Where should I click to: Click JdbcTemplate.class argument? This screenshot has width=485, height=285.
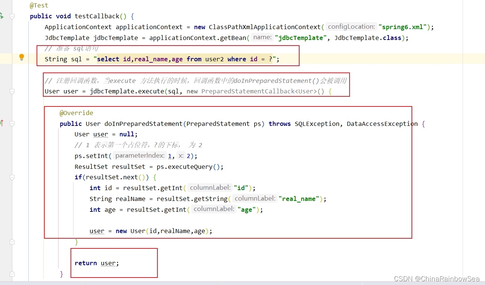coord(367,38)
